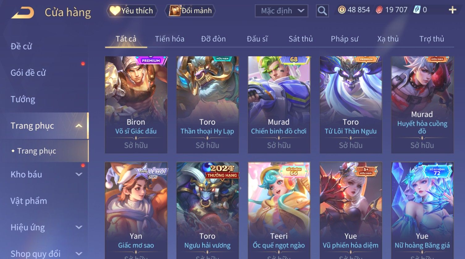
Task: Select the Pháp sư tab
Action: coord(345,39)
